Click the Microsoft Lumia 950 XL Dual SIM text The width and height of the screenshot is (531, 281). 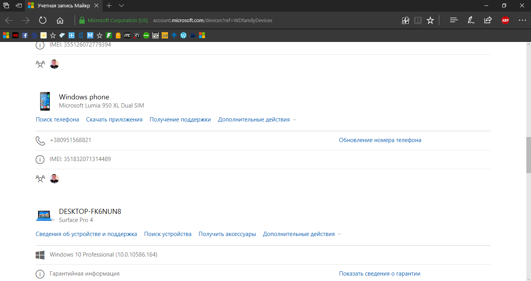point(101,106)
